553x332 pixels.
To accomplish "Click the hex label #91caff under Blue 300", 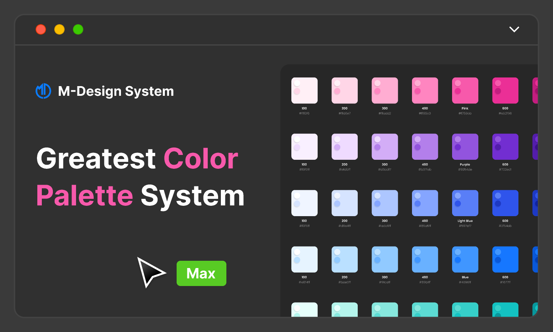I will (x=385, y=282).
